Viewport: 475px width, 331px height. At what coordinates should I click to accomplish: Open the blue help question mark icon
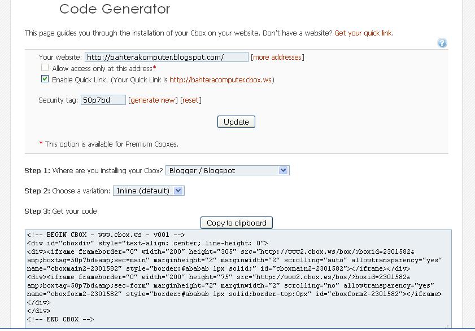click(442, 43)
